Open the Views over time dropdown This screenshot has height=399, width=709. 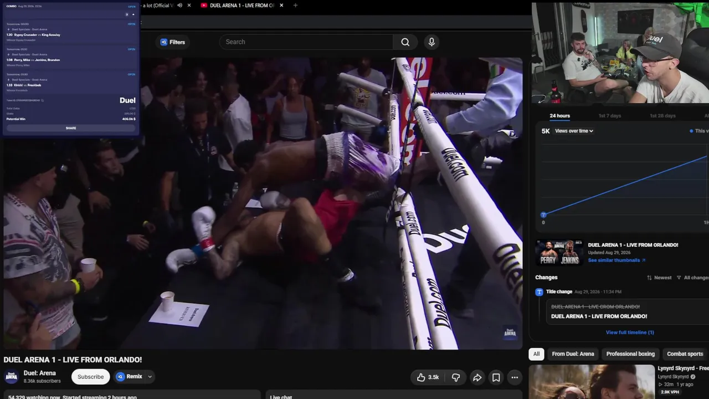point(574,131)
